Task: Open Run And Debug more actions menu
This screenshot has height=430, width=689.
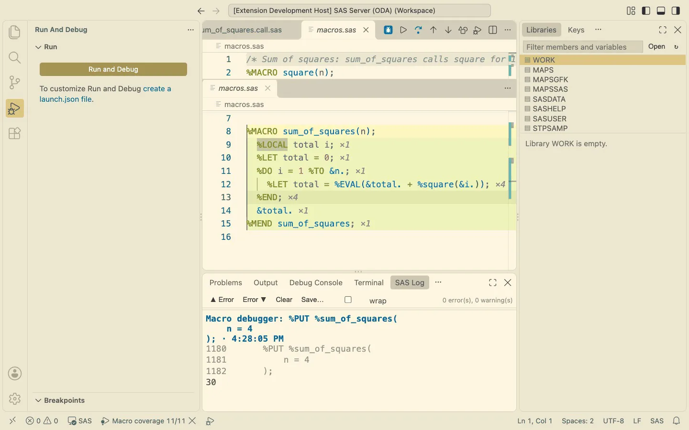Action: (x=190, y=30)
